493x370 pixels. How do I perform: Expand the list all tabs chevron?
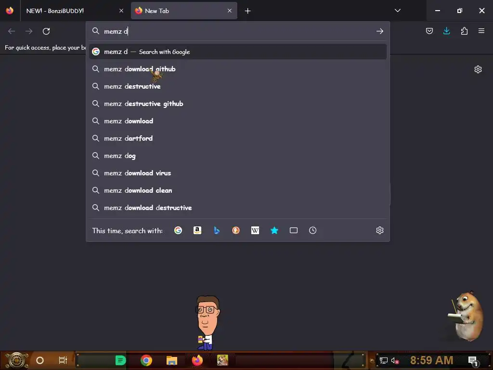(397, 11)
